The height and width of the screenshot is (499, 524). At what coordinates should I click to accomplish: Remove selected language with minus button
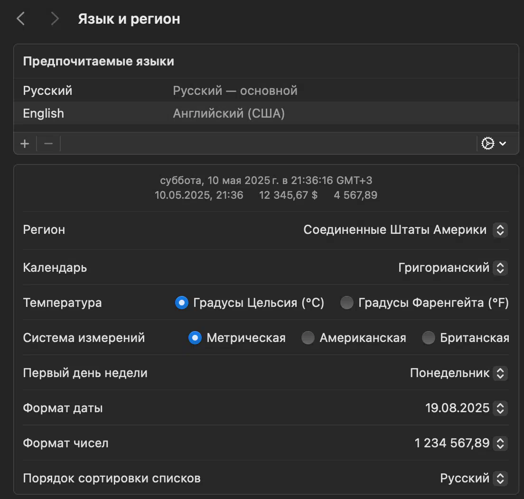click(x=48, y=143)
